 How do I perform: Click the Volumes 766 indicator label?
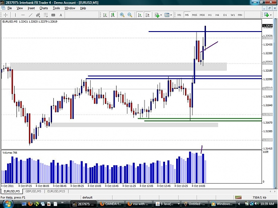point(10,153)
